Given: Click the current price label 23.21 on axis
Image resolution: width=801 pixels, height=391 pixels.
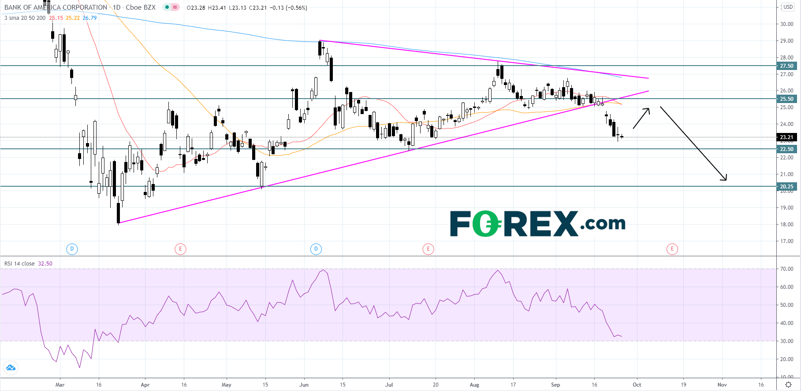Looking at the screenshot, I should coord(787,137).
